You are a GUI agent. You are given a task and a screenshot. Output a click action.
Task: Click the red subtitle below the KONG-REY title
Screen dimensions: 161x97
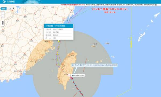110,12
